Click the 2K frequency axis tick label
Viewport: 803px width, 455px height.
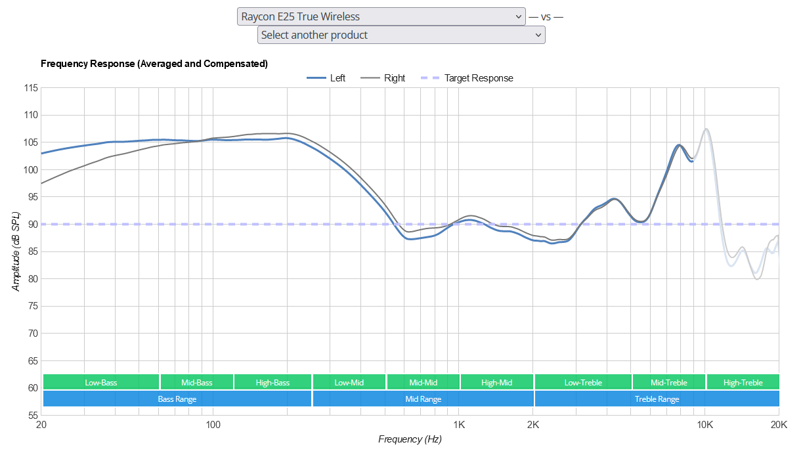click(x=533, y=425)
